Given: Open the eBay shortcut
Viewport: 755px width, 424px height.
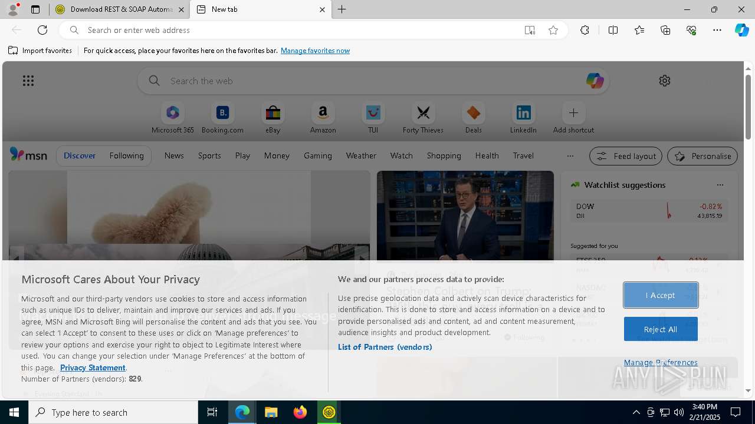Looking at the screenshot, I should 273,118.
